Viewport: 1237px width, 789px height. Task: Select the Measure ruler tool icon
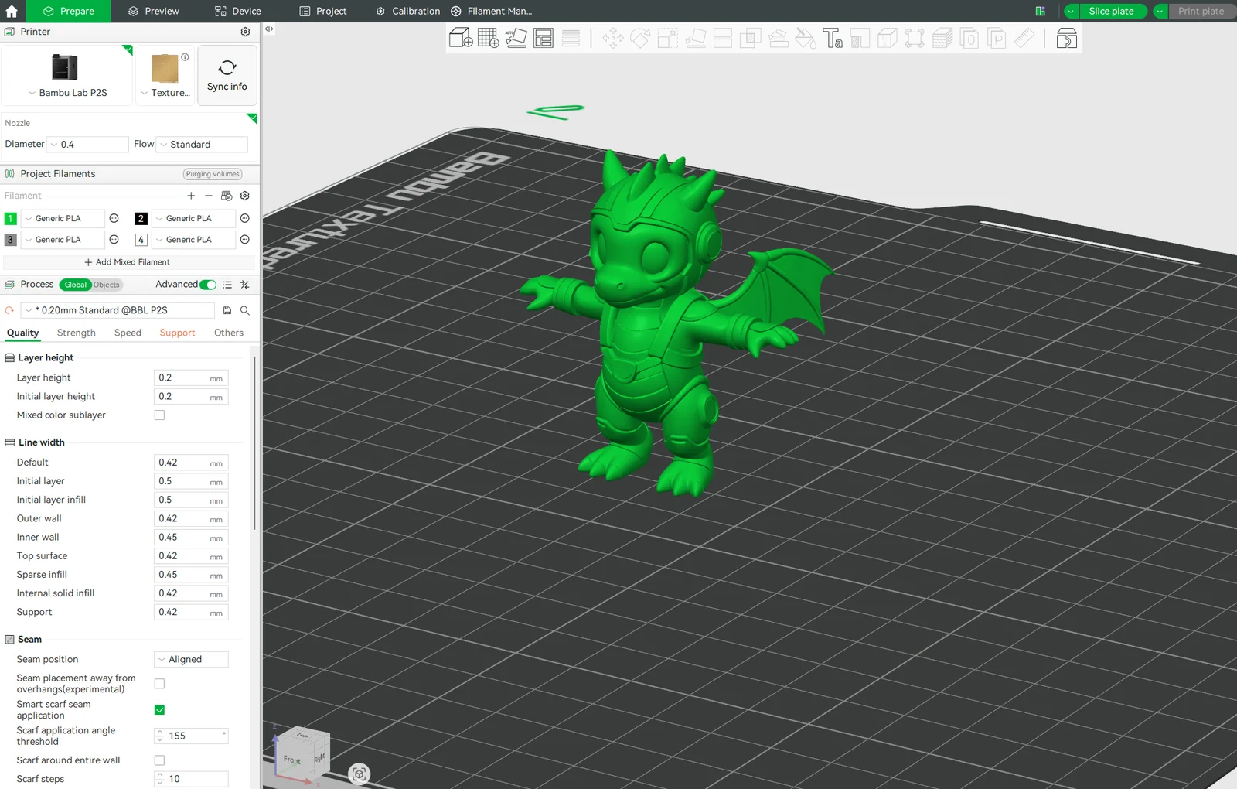point(1024,38)
